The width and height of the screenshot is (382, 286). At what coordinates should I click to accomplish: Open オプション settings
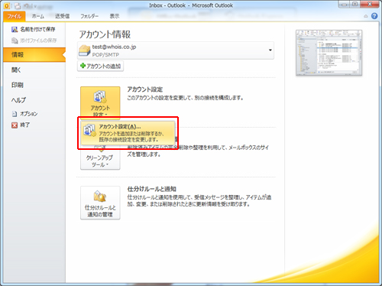(x=25, y=114)
